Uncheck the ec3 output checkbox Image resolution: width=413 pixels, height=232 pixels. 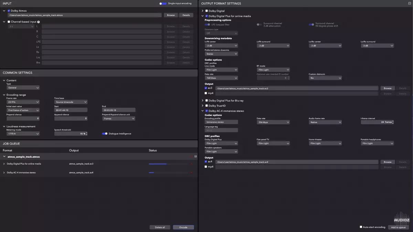click(206, 88)
